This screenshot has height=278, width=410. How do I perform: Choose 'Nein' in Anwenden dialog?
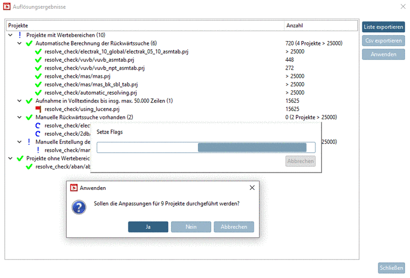pos(191,227)
